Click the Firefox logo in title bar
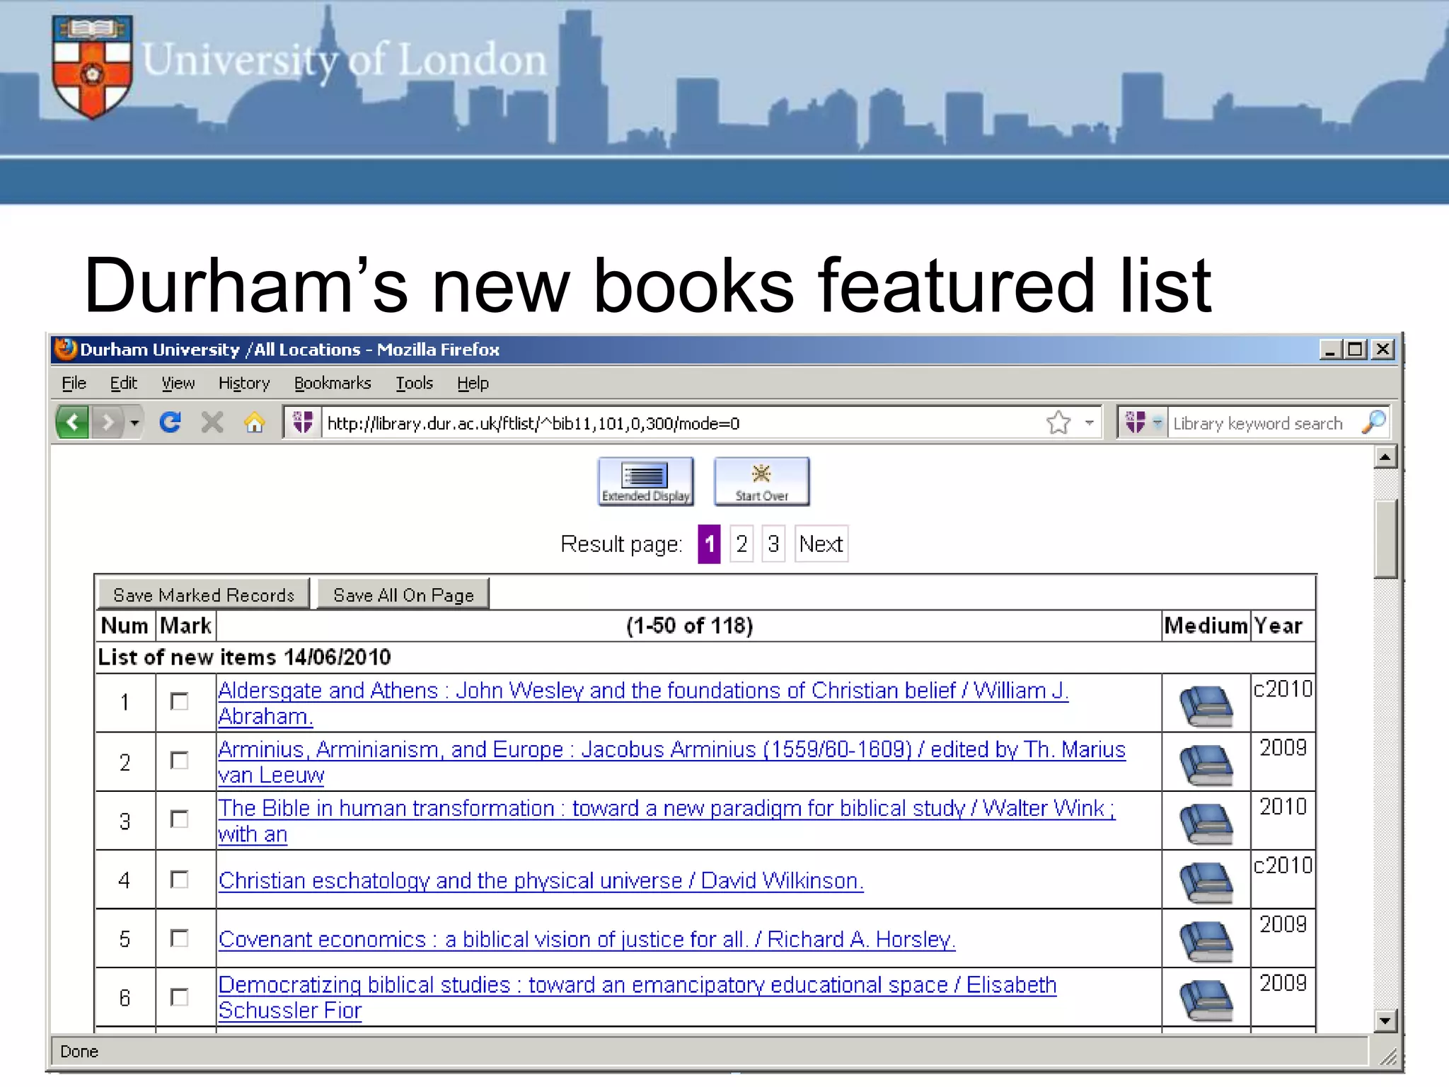This screenshot has height=1087, width=1449. (x=66, y=349)
